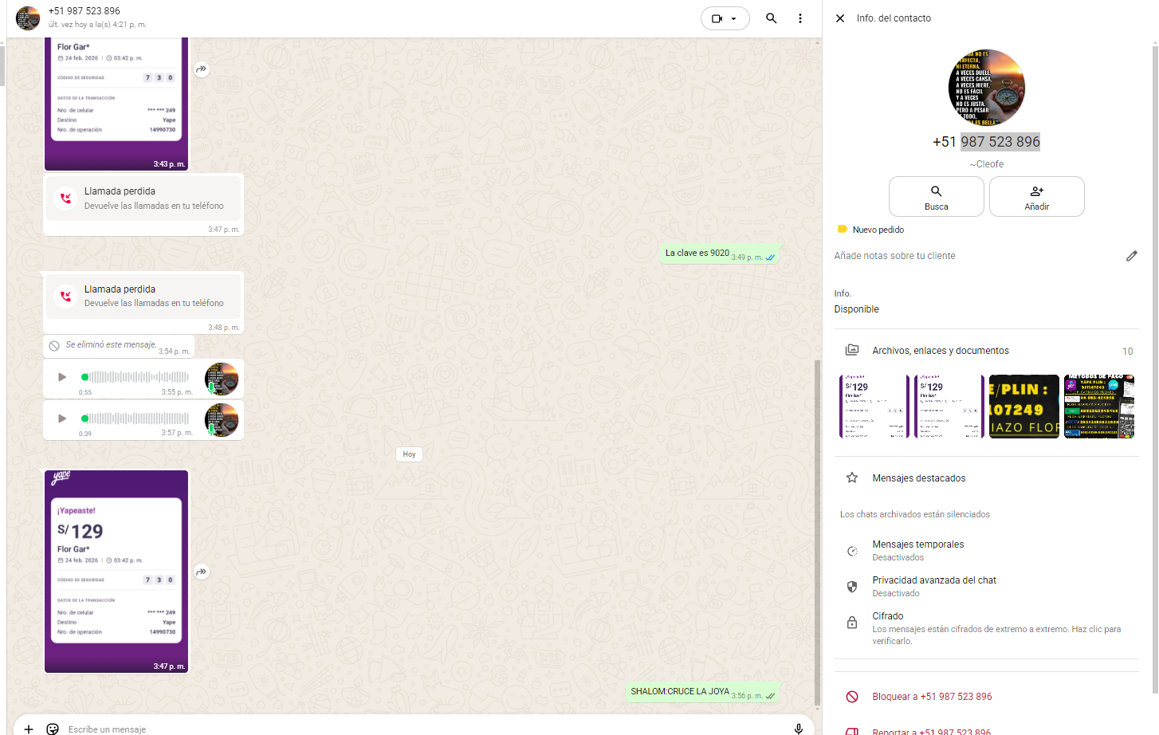
Task: Seek within the 0:55 voice message waveform
Action: 137,377
